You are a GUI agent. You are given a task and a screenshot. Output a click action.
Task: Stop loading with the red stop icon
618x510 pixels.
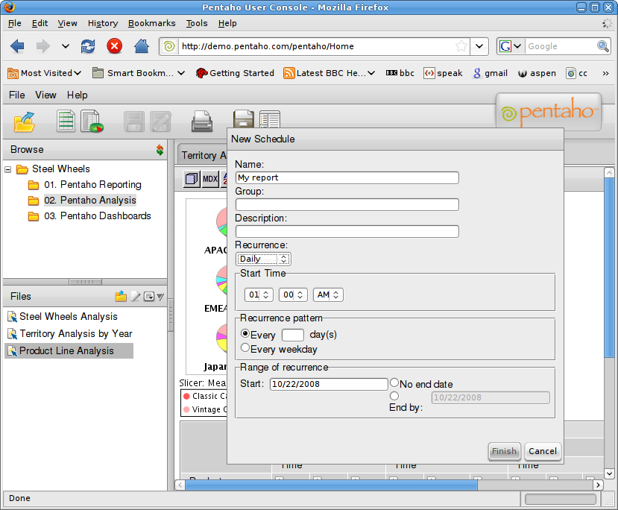pyautogui.click(x=114, y=46)
